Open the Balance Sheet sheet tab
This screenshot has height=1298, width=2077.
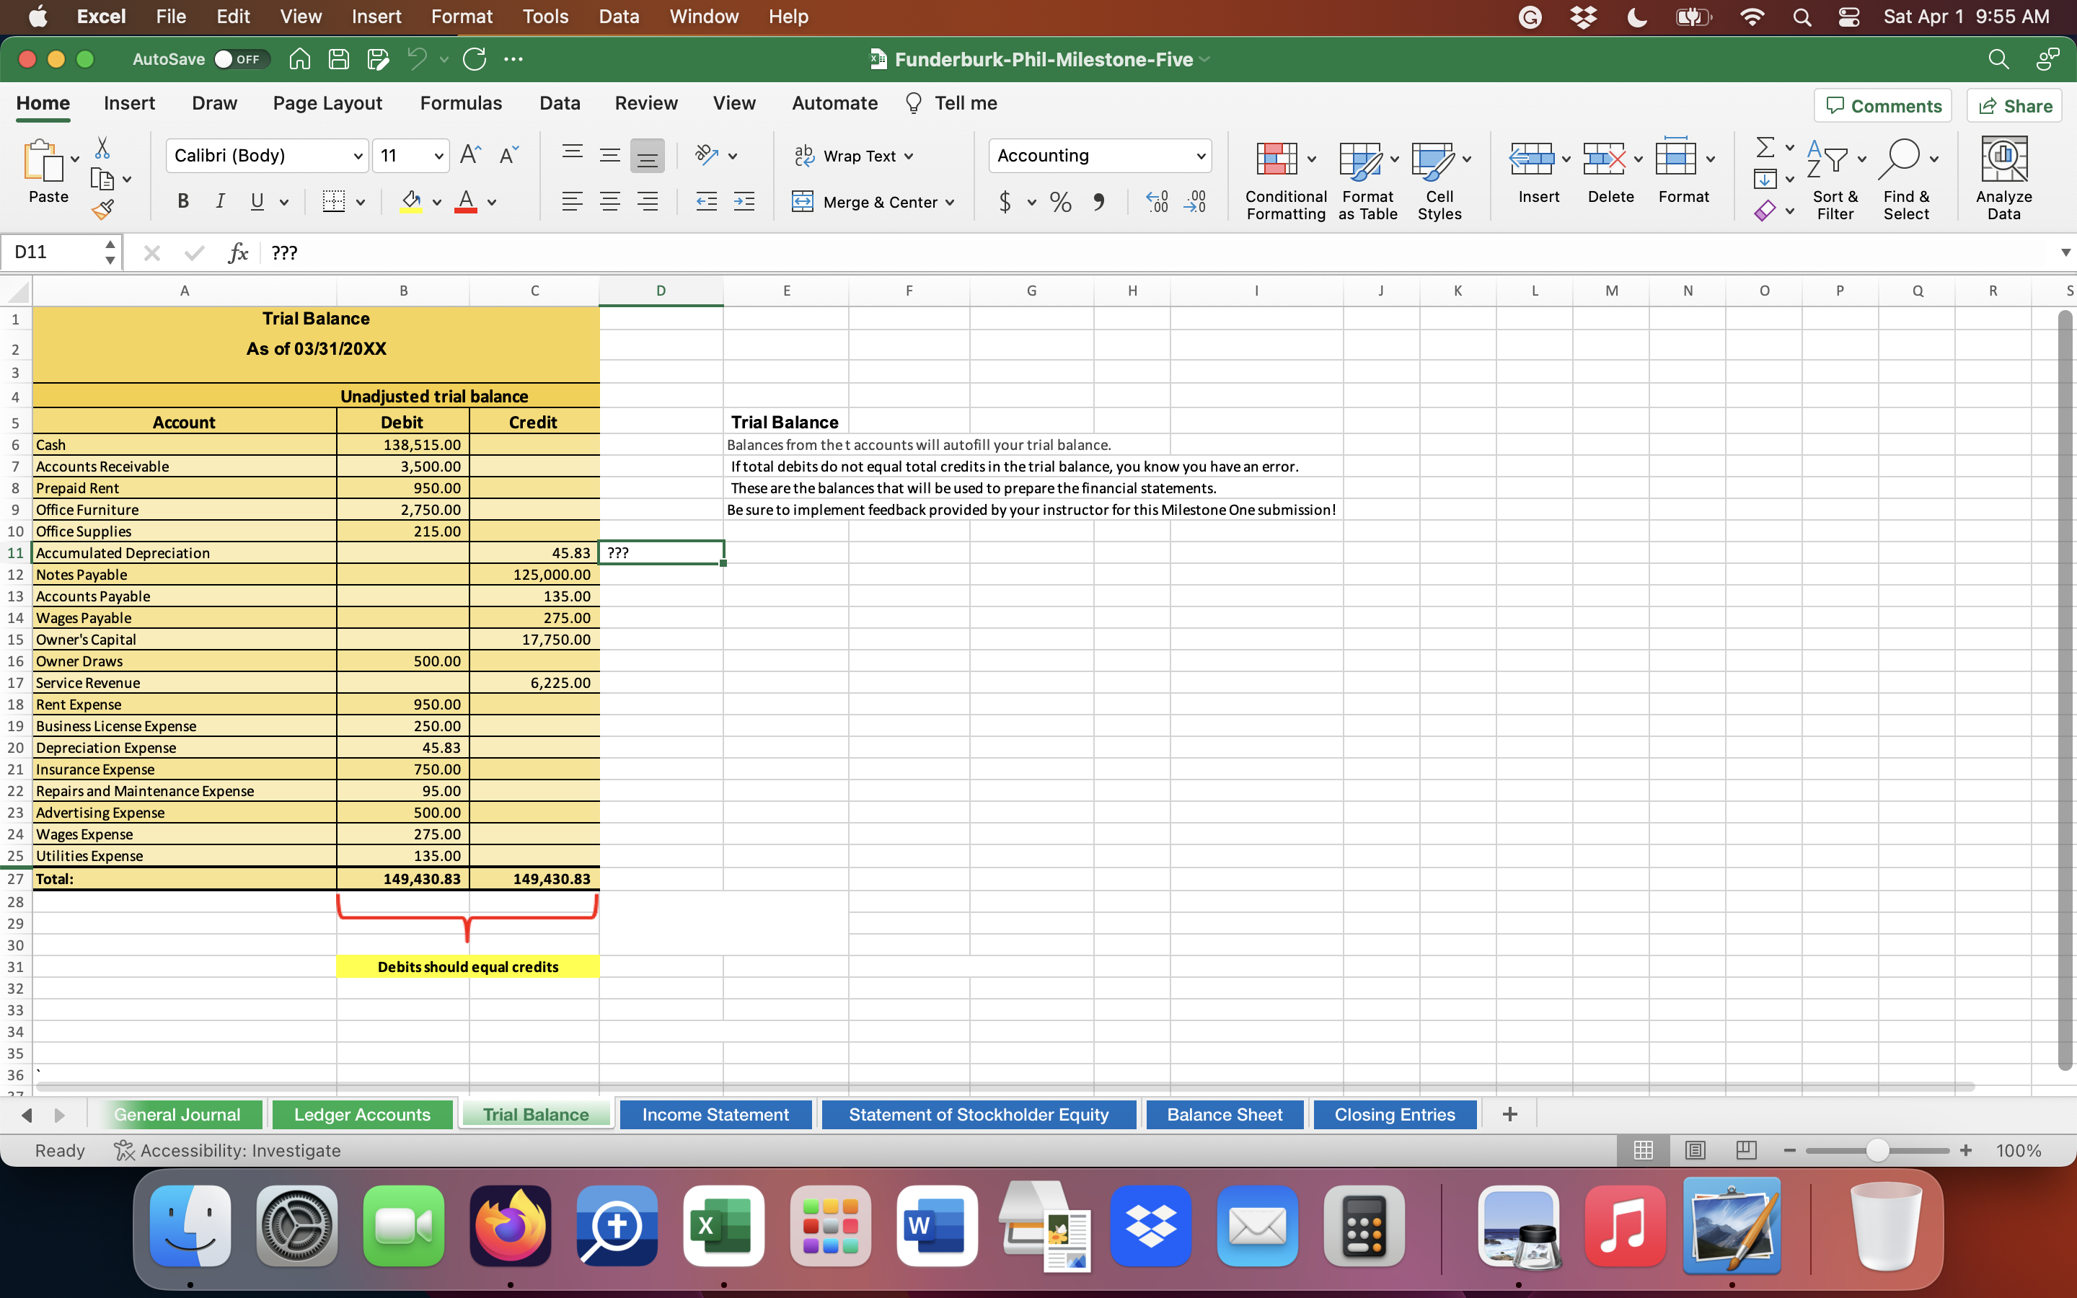click(x=1223, y=1113)
